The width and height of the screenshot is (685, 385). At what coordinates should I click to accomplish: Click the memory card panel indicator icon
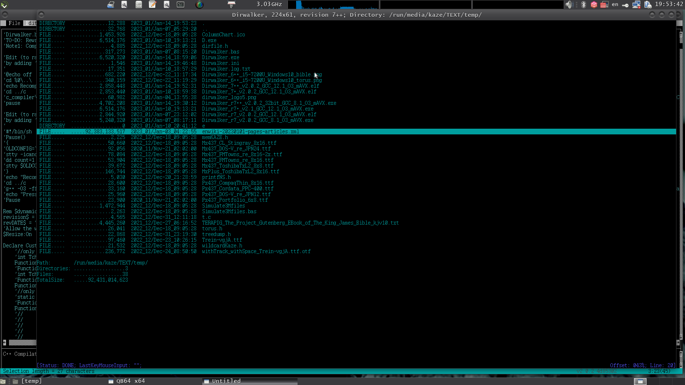[232, 5]
